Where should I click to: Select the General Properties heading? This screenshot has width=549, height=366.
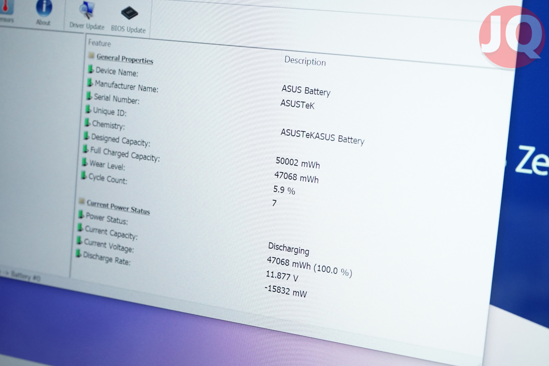pos(125,59)
